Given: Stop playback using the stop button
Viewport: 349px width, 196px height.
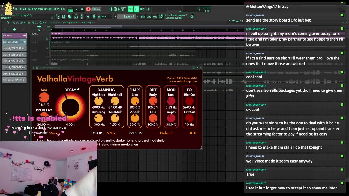Looking at the screenshot, I should (82, 9).
